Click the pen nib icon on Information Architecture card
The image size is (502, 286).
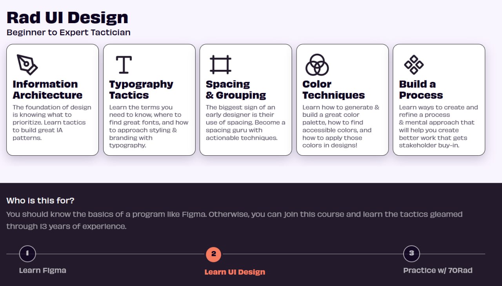click(x=27, y=64)
